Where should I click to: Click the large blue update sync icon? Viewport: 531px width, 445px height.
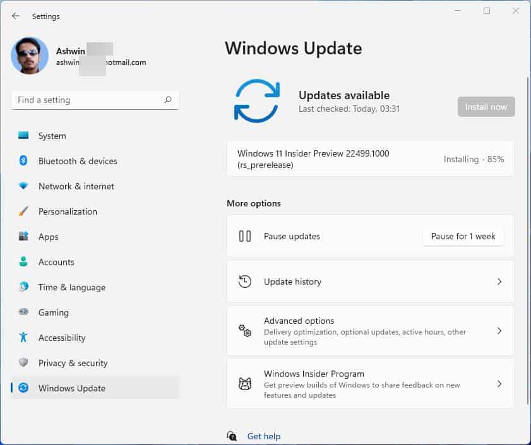pos(257,100)
